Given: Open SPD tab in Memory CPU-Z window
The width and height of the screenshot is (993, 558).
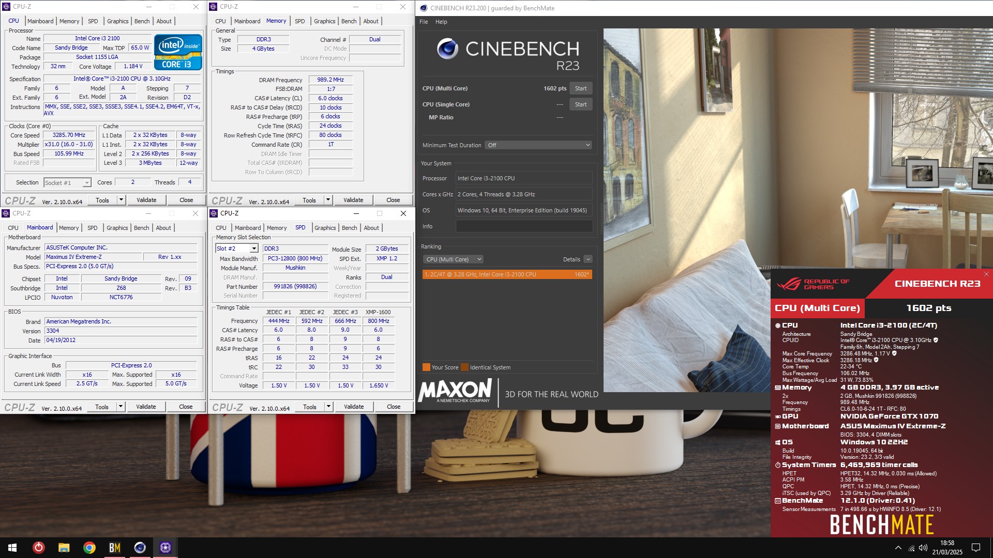Looking at the screenshot, I should click(299, 21).
